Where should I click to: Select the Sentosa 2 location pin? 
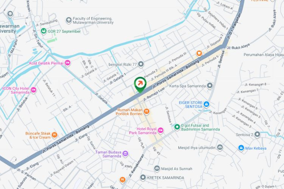point(257,135)
